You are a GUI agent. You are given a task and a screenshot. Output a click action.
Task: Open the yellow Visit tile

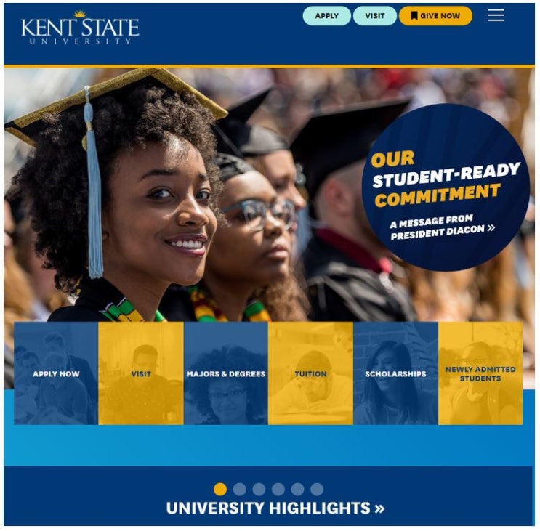141,373
